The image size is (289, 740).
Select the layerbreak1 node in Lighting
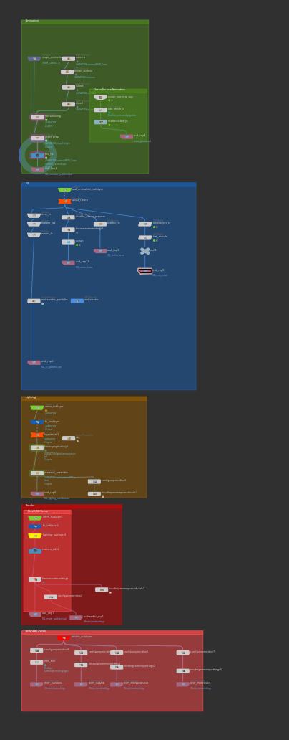tap(37, 435)
